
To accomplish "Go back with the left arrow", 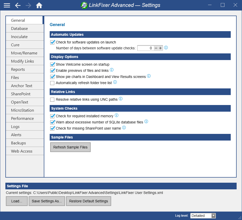I will 18,5.
